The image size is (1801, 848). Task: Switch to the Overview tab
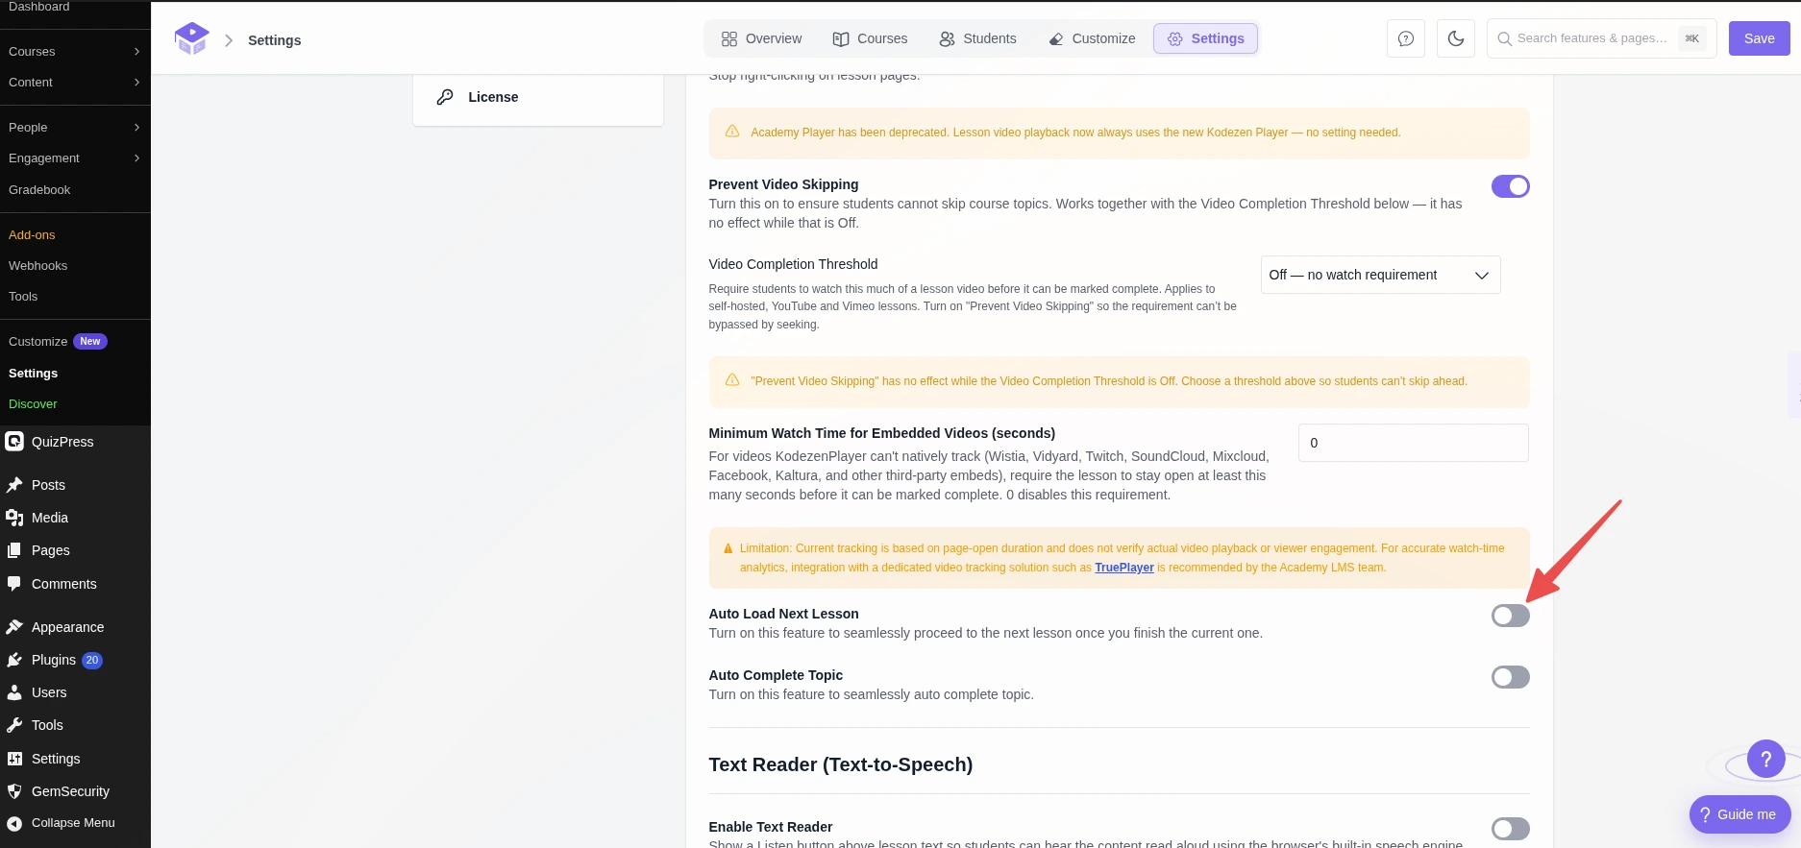761,38
